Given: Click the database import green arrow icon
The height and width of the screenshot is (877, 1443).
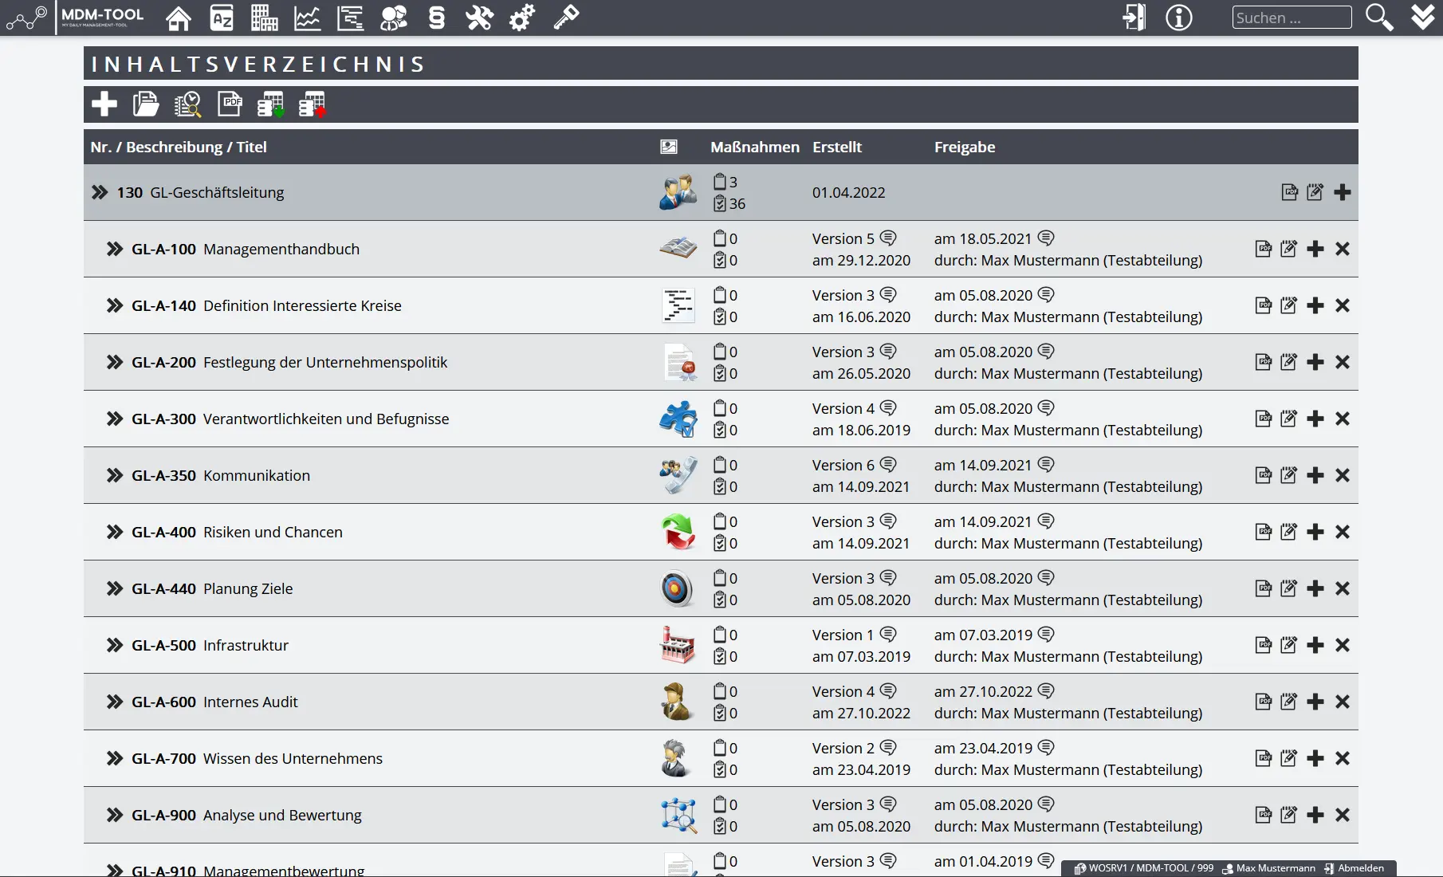Looking at the screenshot, I should pyautogui.click(x=270, y=104).
